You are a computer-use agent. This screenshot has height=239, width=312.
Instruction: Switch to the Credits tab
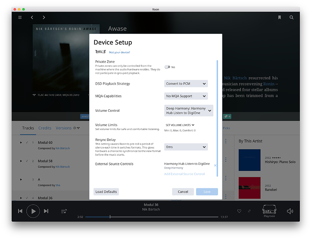coord(45,128)
